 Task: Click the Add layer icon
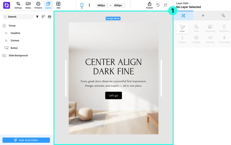[58, 5]
